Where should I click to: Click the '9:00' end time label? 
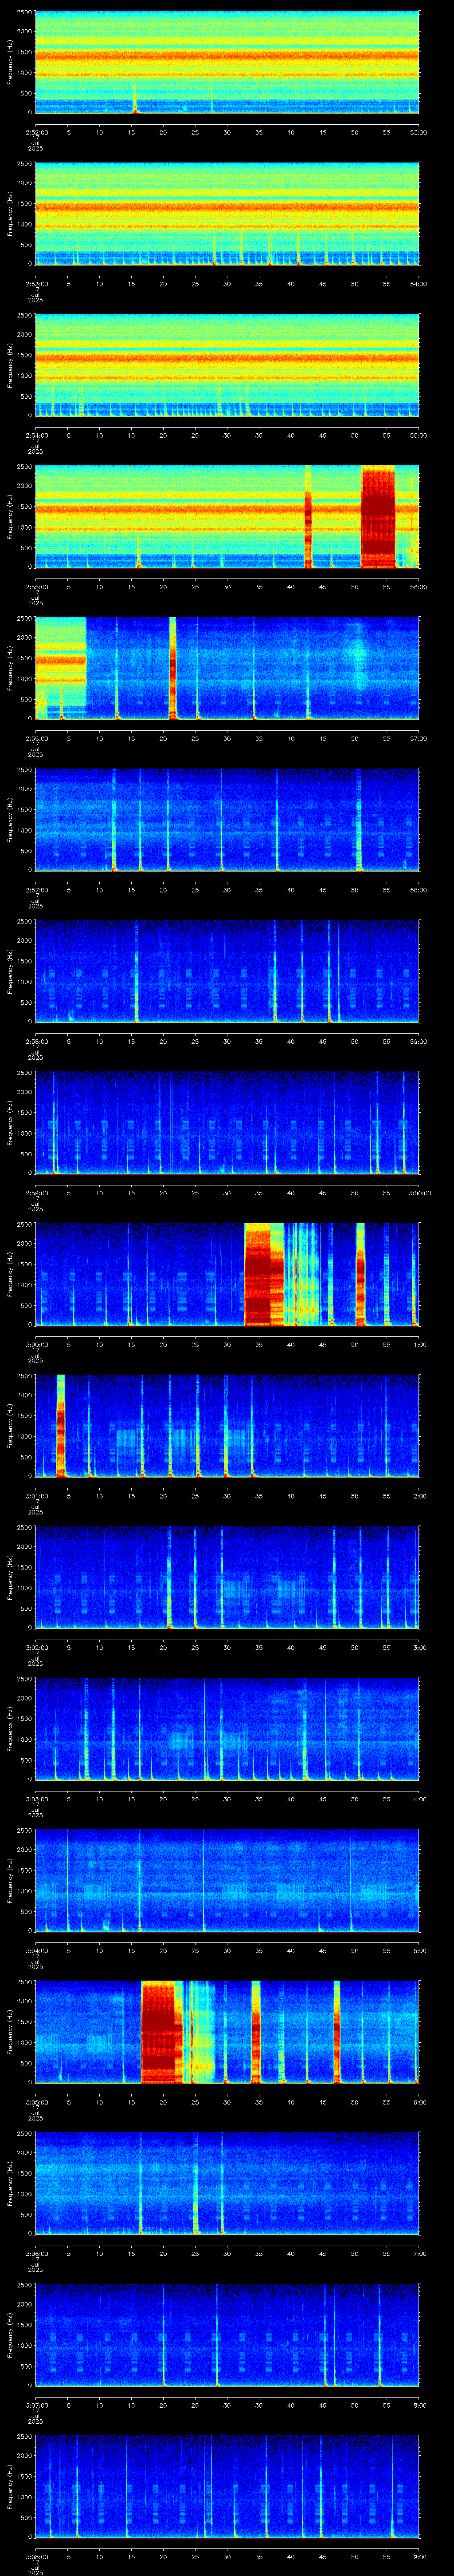[419, 2556]
